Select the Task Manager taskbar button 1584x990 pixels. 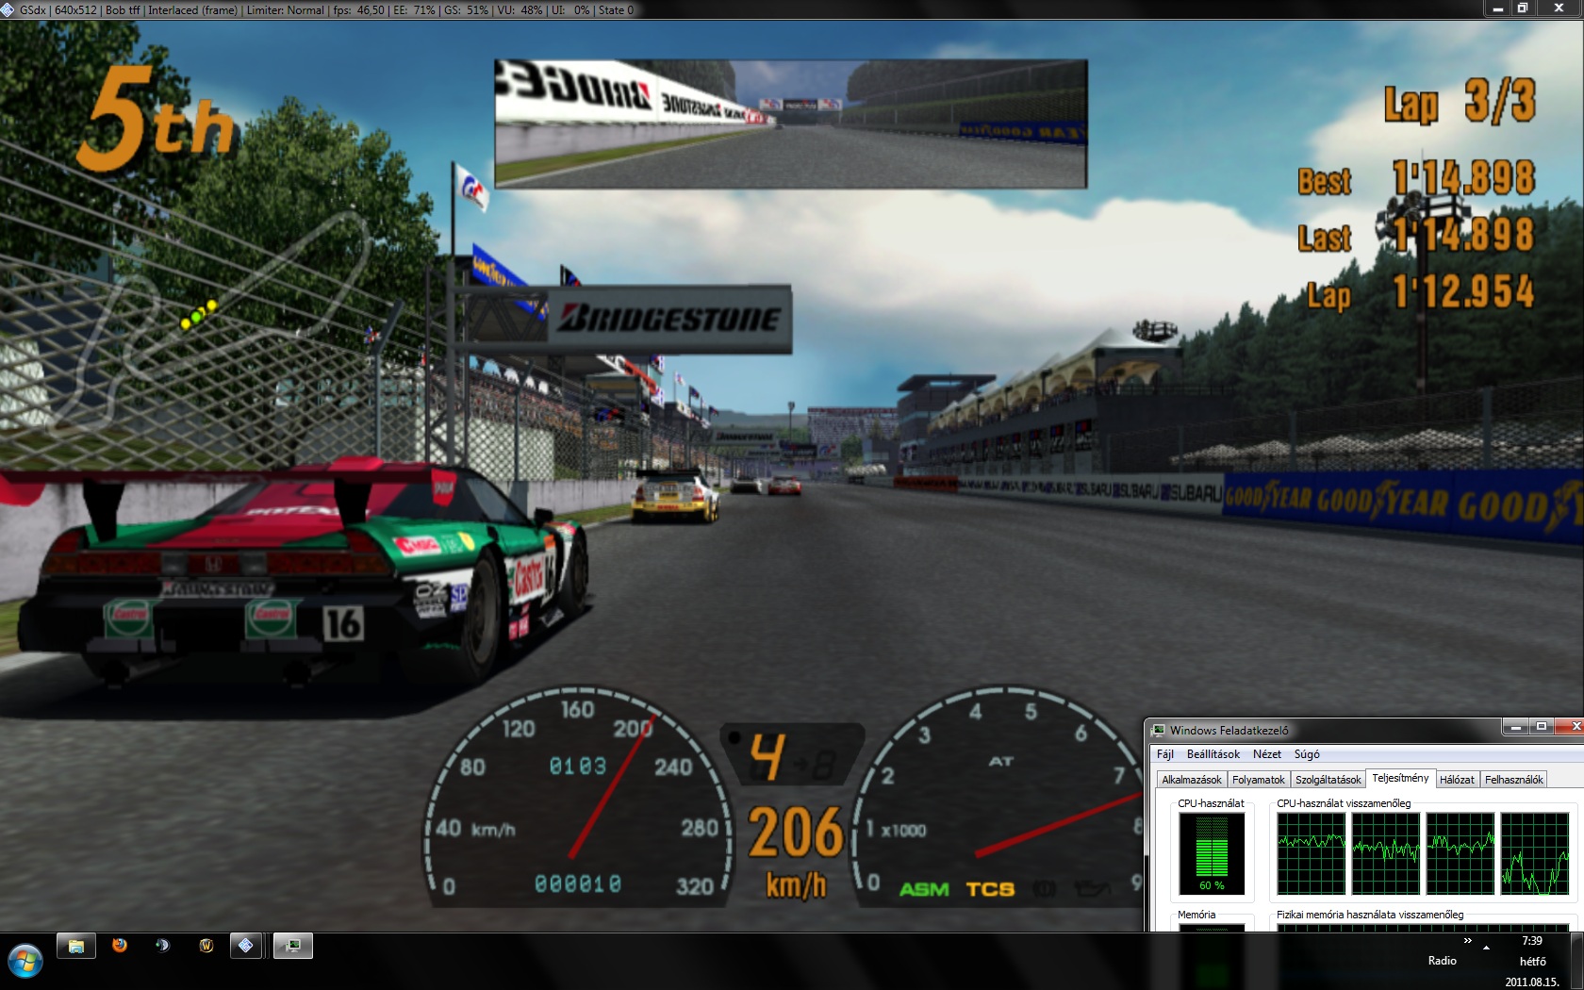click(293, 945)
